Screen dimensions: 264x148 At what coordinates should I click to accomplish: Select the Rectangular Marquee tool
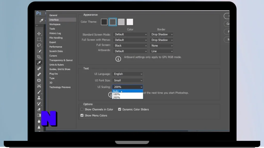pos(39,39)
